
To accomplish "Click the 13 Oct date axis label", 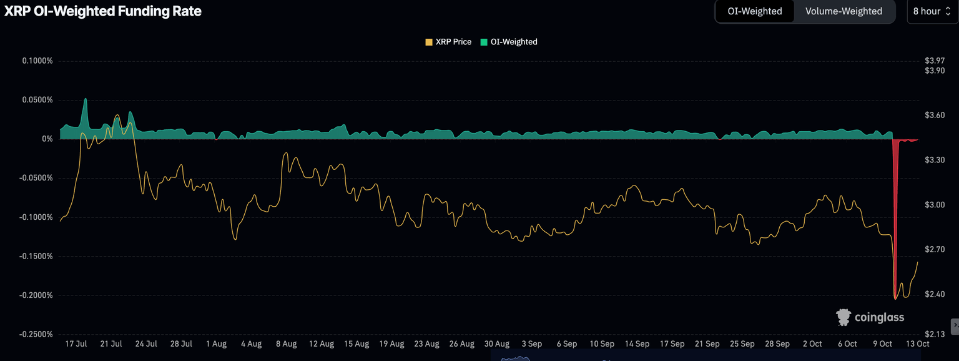I will click(918, 344).
